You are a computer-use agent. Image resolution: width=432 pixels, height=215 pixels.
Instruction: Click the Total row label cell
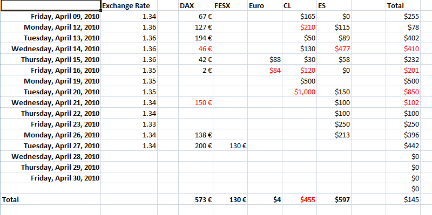51,199
